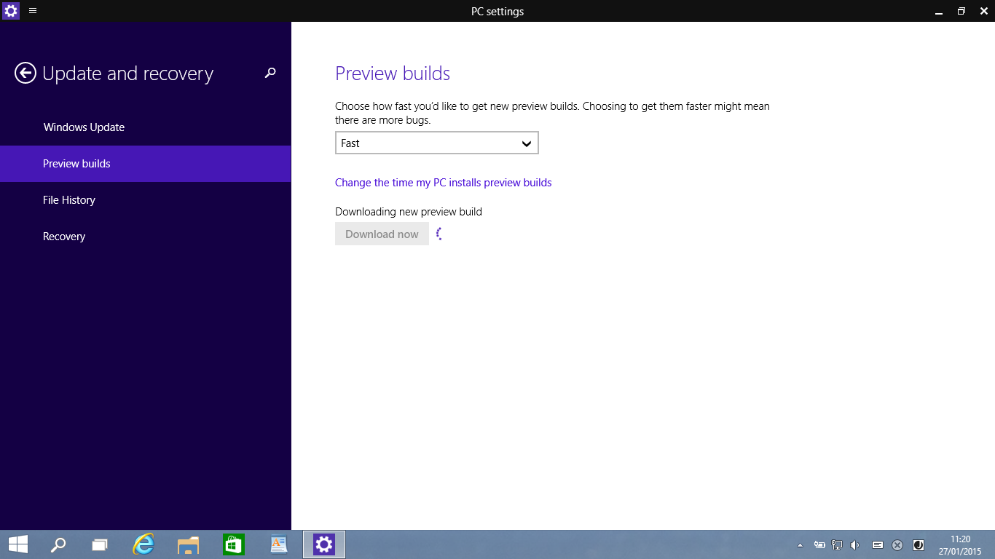Image resolution: width=995 pixels, height=559 pixels.
Task: Open the hamburger menu in the title bar
Action: click(x=33, y=11)
